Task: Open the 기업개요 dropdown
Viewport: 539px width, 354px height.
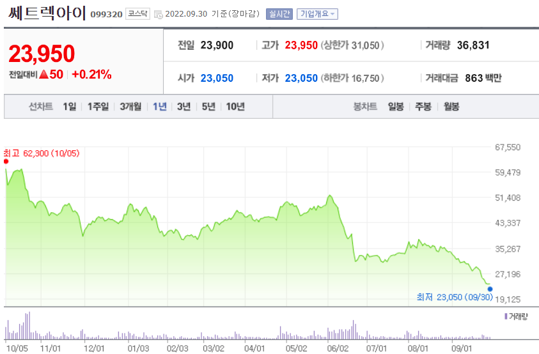Action: tap(317, 14)
